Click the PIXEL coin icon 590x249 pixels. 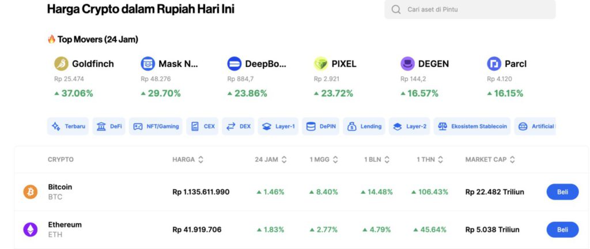pos(321,63)
